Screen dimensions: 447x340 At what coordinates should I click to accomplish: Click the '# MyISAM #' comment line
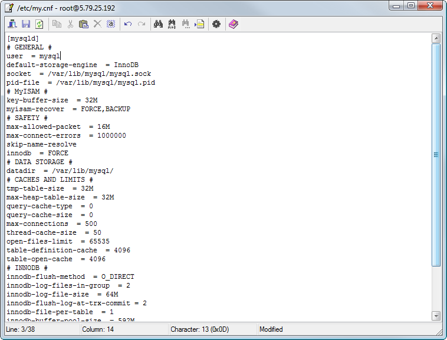(27, 91)
